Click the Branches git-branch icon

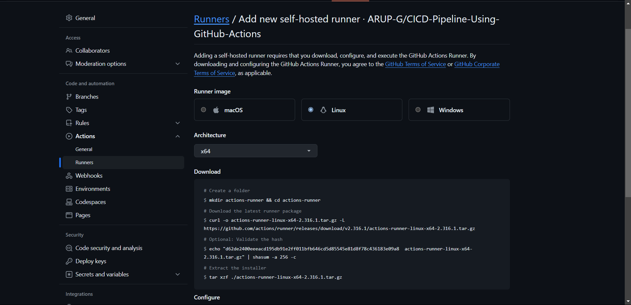[69, 97]
